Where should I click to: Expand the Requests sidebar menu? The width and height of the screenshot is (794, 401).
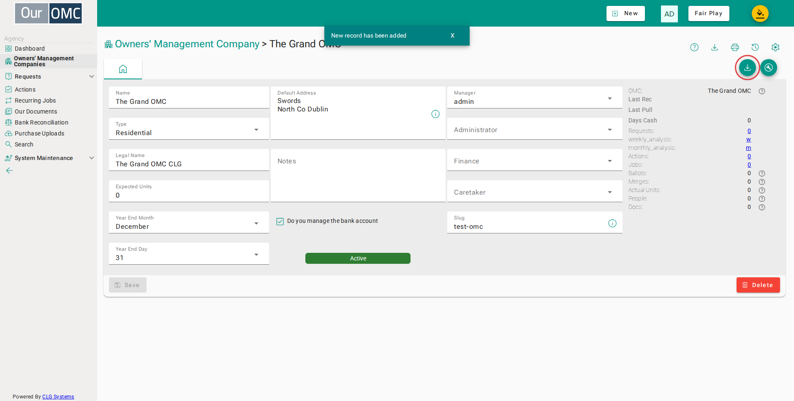tap(49, 76)
